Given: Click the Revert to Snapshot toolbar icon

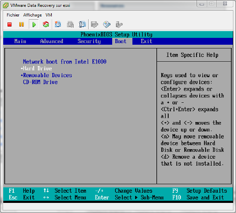Looking at the screenshot, I should pos(70,24).
